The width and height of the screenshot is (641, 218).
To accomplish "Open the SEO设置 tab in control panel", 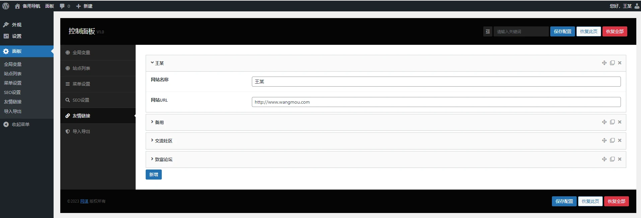I will (x=81, y=100).
